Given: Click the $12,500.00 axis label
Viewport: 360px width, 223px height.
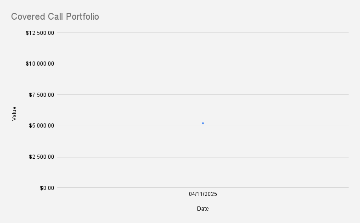Looking at the screenshot, I should click(x=40, y=33).
